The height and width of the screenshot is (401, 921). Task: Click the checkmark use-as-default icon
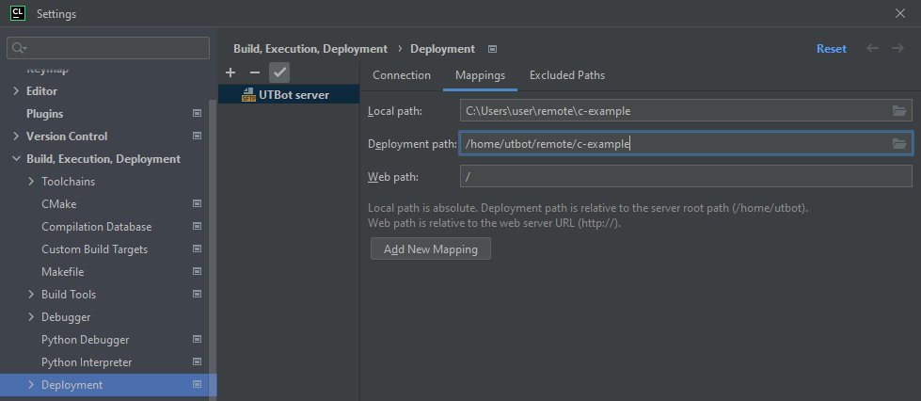(279, 72)
